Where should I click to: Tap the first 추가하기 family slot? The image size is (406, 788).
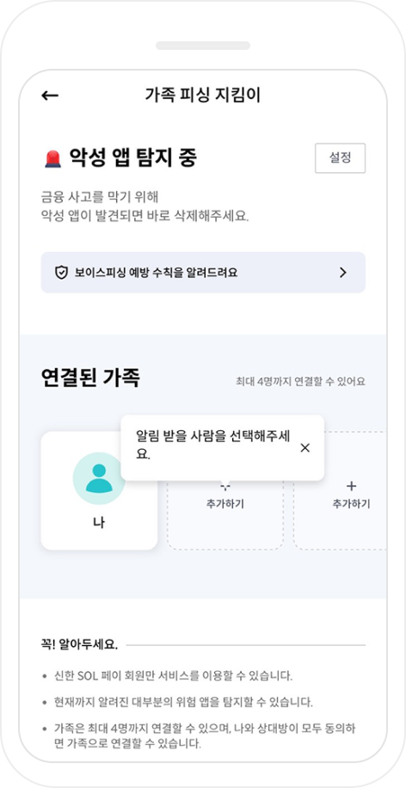225,490
